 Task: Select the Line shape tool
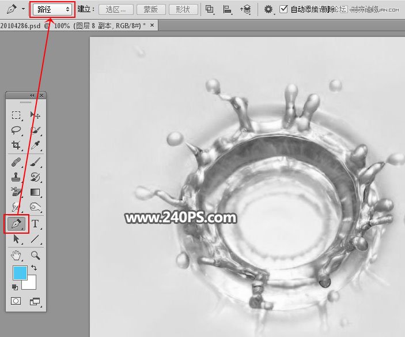35,239
